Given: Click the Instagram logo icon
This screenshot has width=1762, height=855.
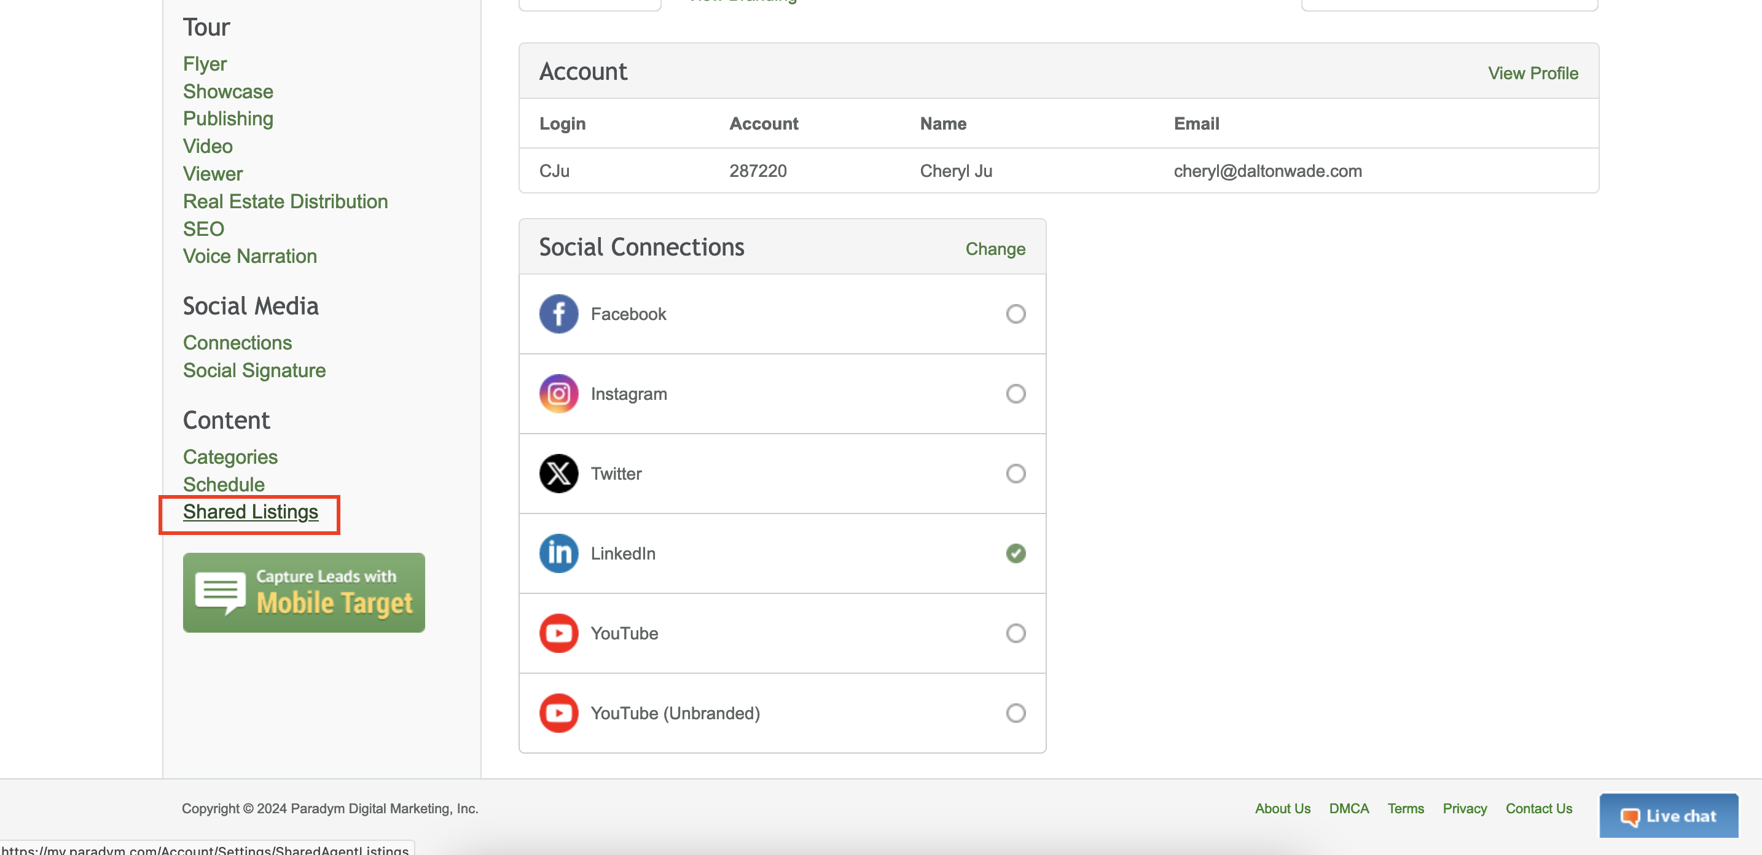Looking at the screenshot, I should point(558,394).
